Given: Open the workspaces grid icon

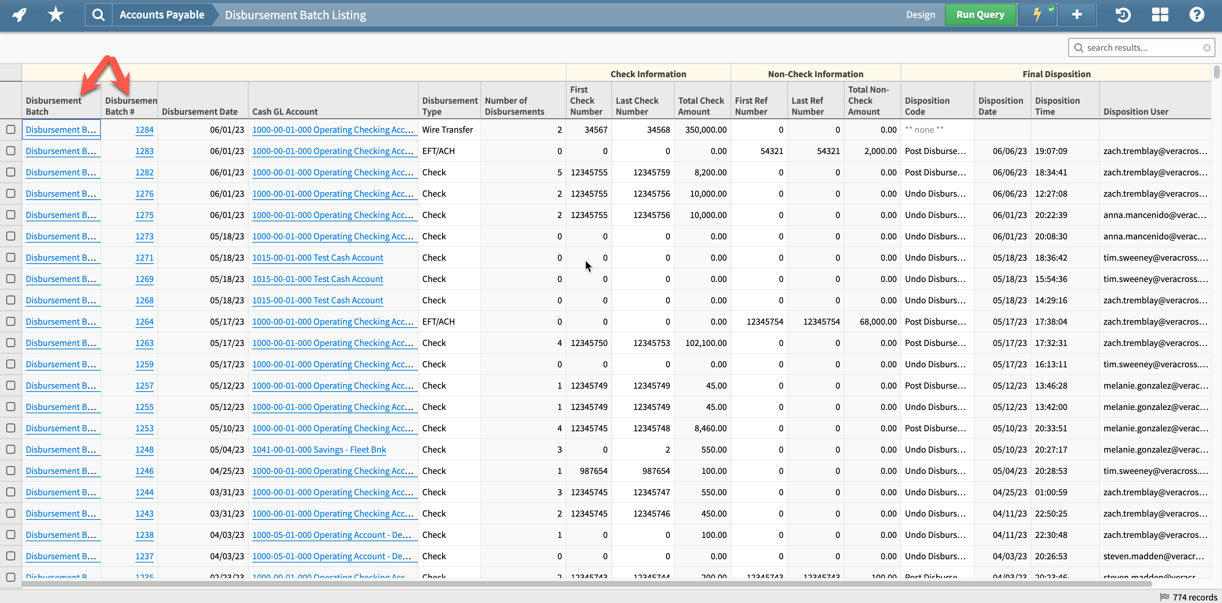Looking at the screenshot, I should pos(1159,15).
